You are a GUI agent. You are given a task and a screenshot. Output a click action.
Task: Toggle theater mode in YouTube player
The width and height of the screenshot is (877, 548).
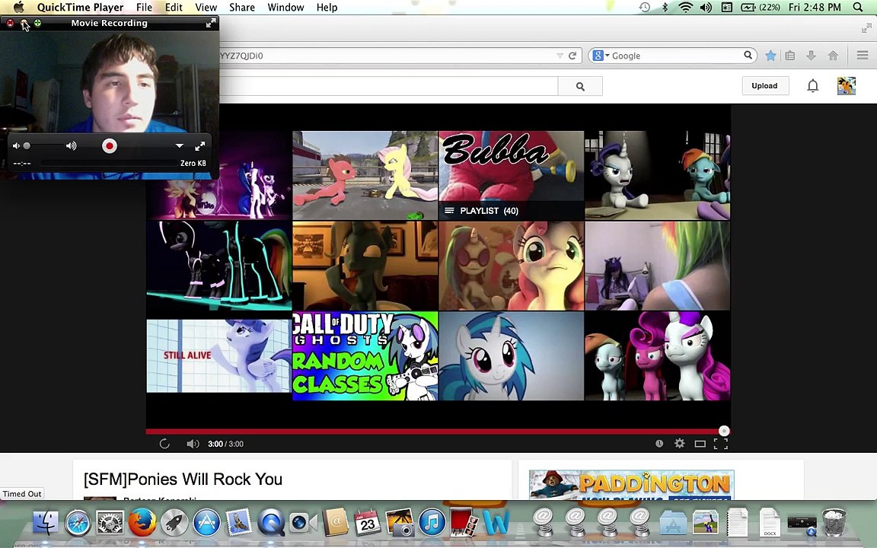click(x=700, y=444)
